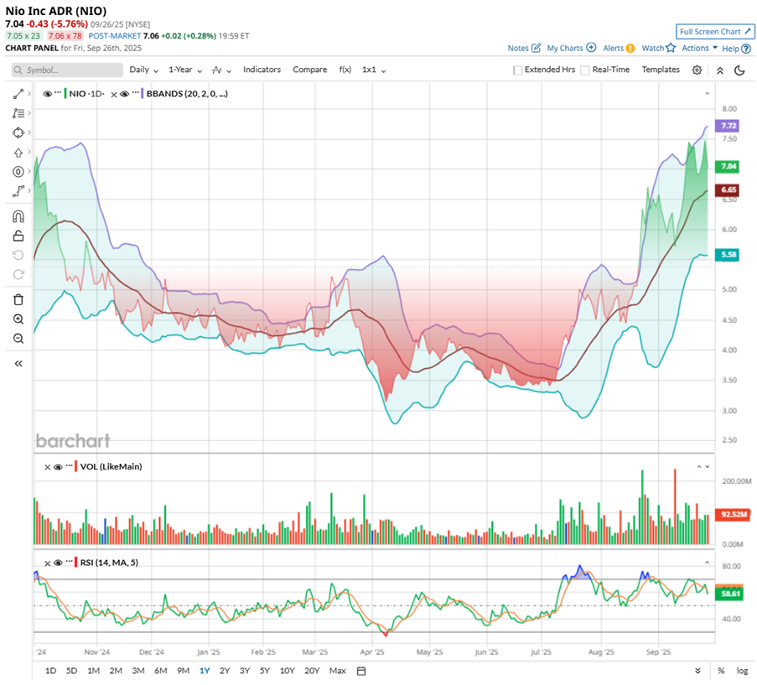Click the red VOL color swatch
The image size is (757, 685).
[x=75, y=467]
